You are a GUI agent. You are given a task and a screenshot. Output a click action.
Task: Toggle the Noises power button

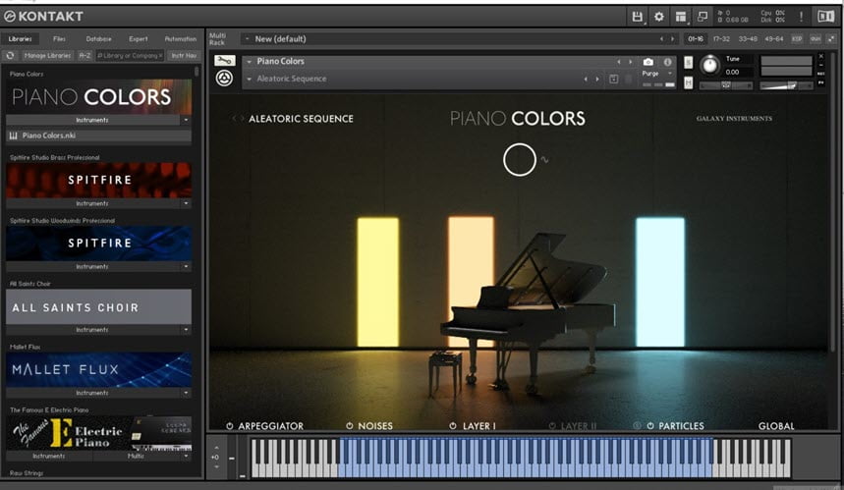pyautogui.click(x=350, y=426)
